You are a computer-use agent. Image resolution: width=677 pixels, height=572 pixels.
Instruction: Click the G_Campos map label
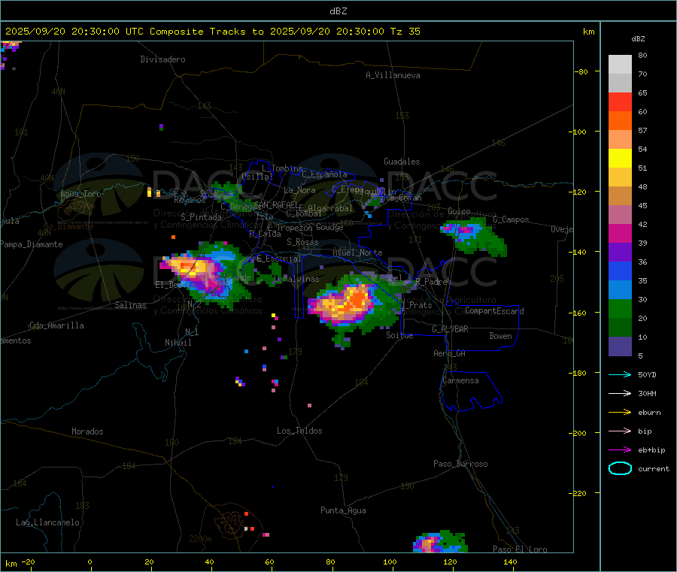coord(512,219)
